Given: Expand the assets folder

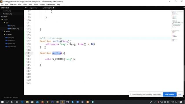Looking at the screenshot, I should coord(4,31).
